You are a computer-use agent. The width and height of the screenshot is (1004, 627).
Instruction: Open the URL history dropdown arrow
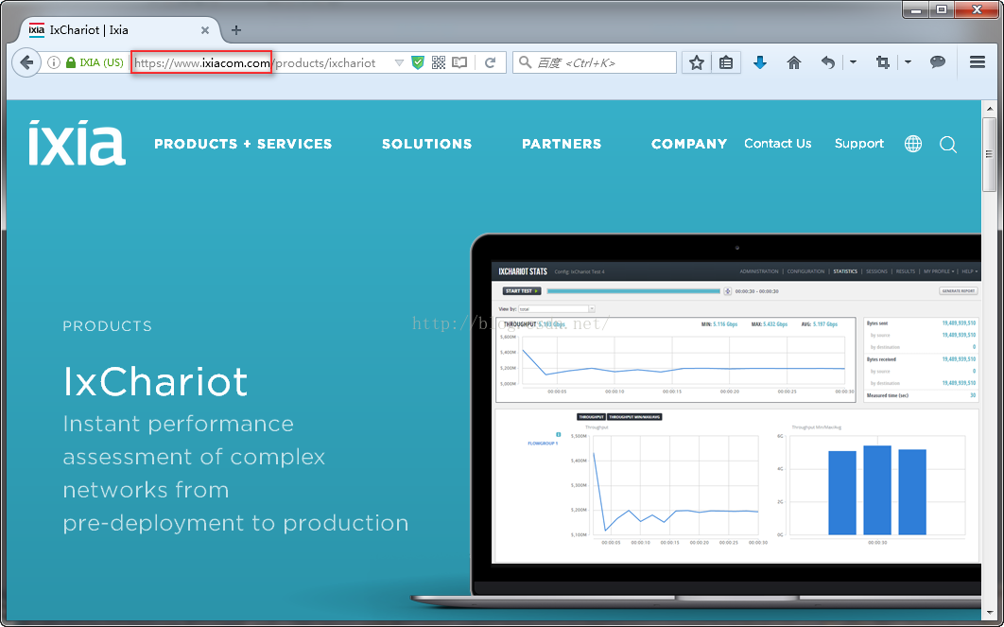[x=399, y=62]
